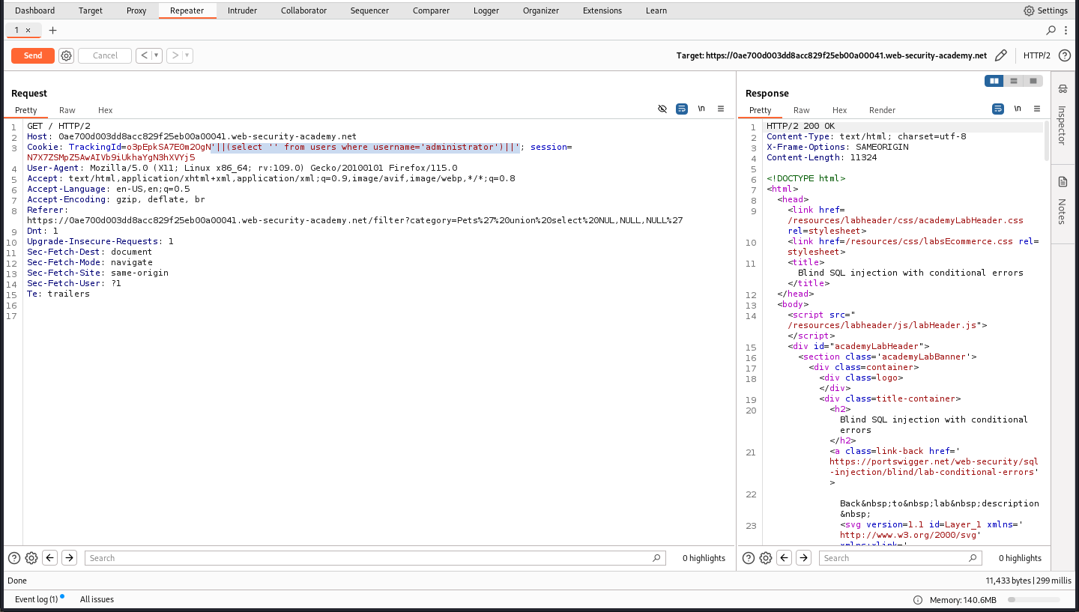Show Response in Hex view
The image size is (1079, 612).
pyautogui.click(x=839, y=110)
